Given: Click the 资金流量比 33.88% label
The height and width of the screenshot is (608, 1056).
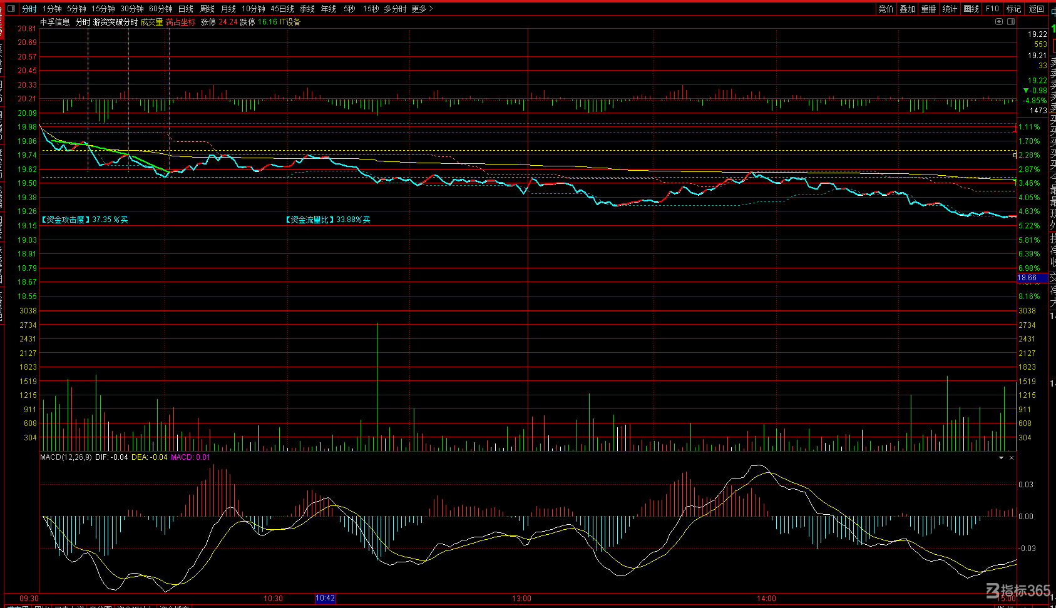Looking at the screenshot, I should [328, 220].
